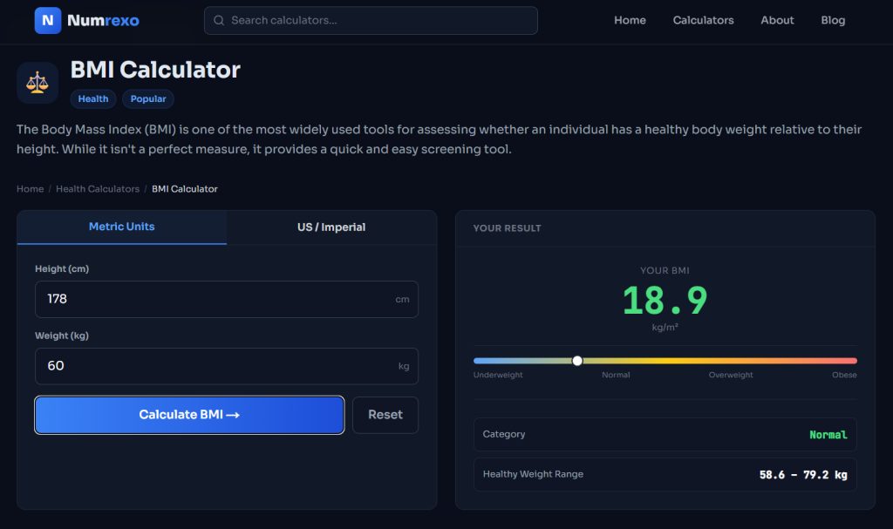Click the BMI scales icon

point(37,83)
